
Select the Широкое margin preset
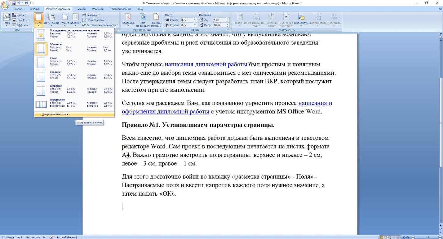[74, 90]
